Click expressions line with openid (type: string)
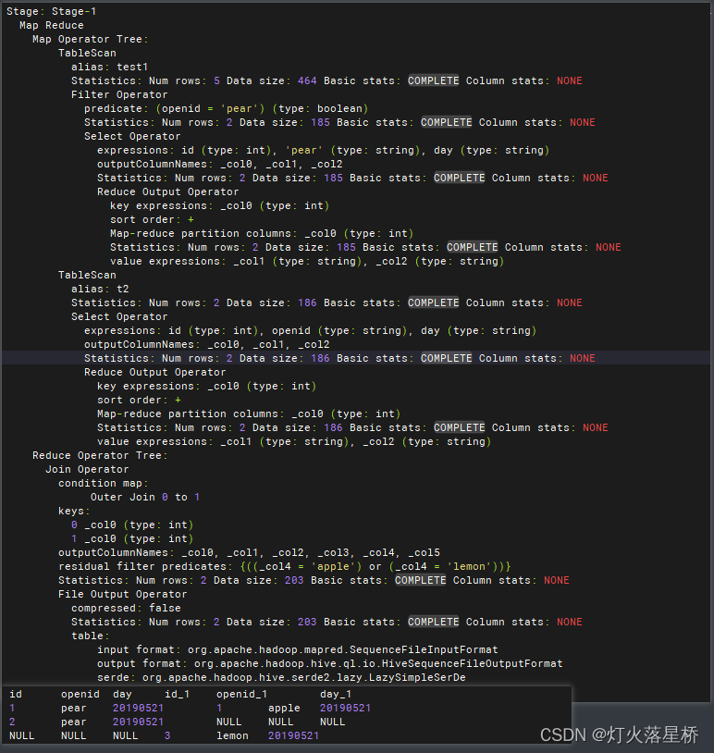 [310, 330]
